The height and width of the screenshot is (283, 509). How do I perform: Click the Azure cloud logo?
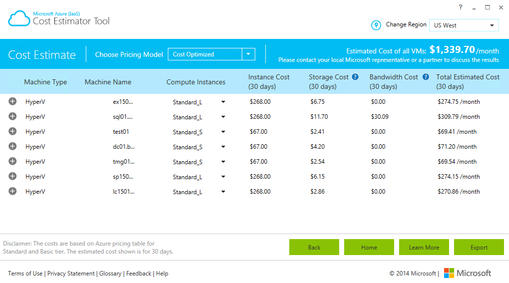click(19, 19)
